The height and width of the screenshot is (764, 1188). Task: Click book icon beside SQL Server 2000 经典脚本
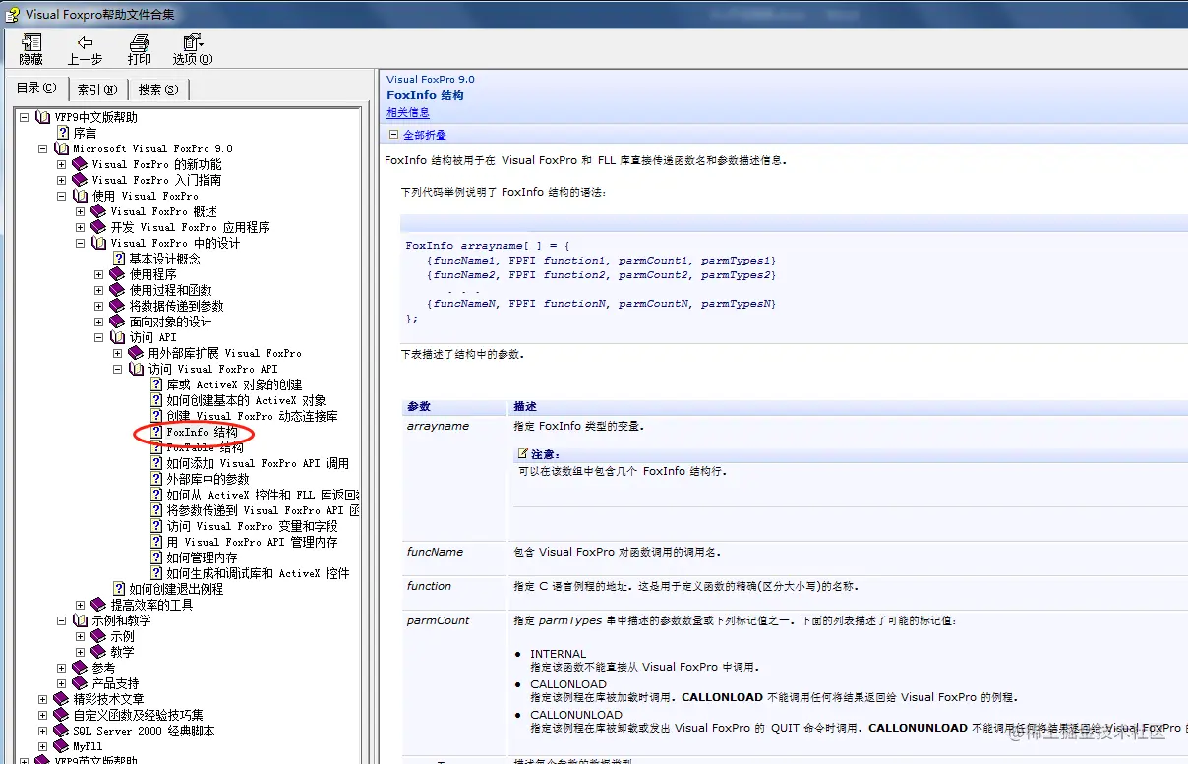(x=62, y=731)
